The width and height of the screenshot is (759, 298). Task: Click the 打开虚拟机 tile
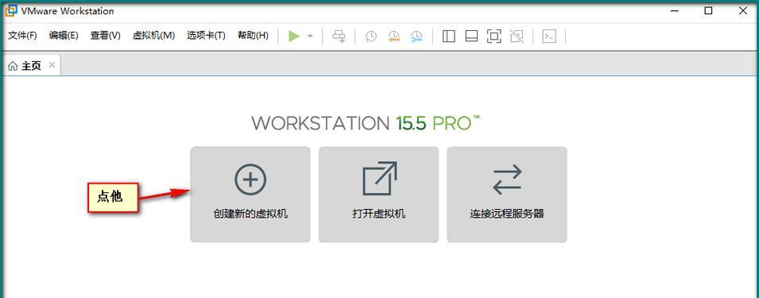tap(378, 195)
